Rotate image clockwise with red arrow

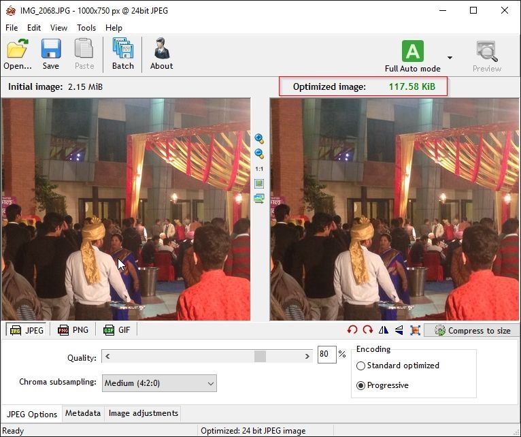(368, 330)
